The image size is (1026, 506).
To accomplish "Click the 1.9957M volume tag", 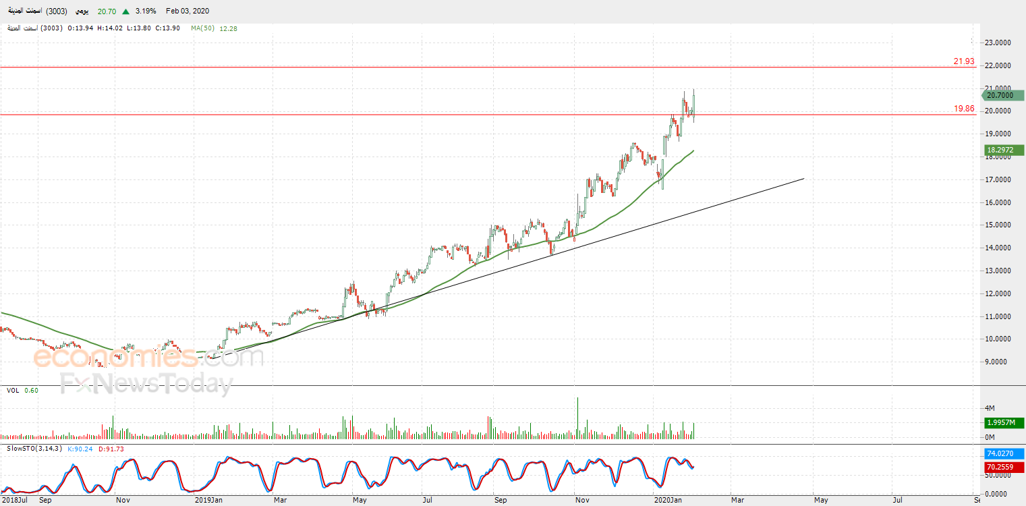I will coord(1004,422).
